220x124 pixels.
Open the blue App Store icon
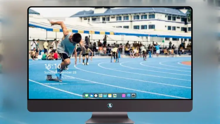[x=129, y=95]
